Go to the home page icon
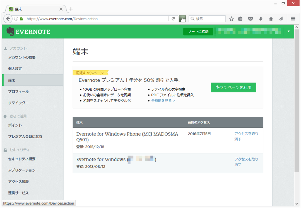The height and width of the screenshot is (208, 301). pyautogui.click(x=271, y=19)
